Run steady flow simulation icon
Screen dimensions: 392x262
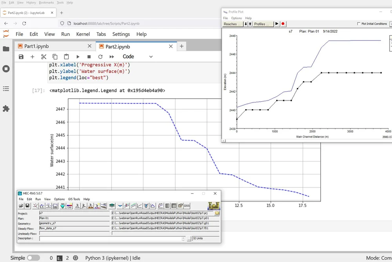tap(77, 206)
